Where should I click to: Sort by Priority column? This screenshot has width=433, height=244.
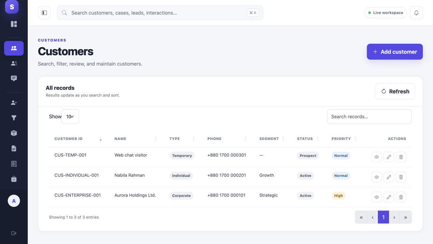tap(344, 139)
